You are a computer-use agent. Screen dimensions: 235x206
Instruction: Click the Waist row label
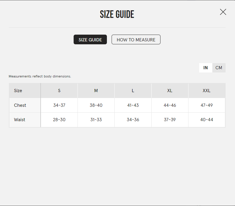[x=19, y=120]
